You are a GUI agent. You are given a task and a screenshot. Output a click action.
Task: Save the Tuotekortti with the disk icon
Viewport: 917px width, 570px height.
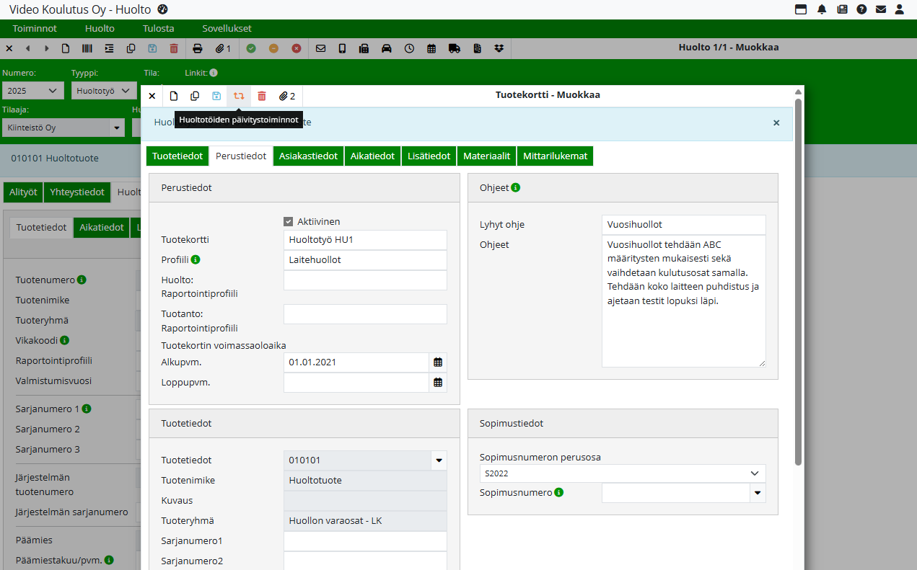pyautogui.click(x=216, y=96)
